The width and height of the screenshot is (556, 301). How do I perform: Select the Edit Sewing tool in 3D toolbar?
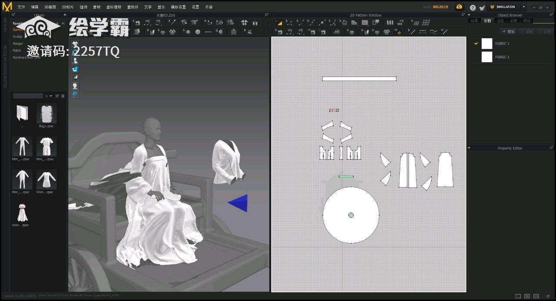136,23
